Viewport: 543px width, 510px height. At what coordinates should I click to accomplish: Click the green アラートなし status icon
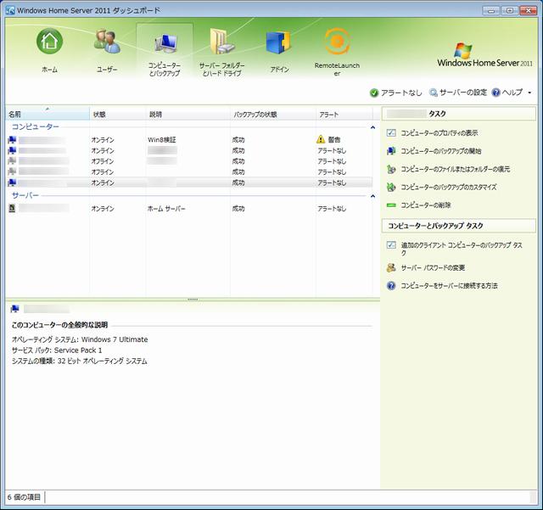(x=374, y=92)
